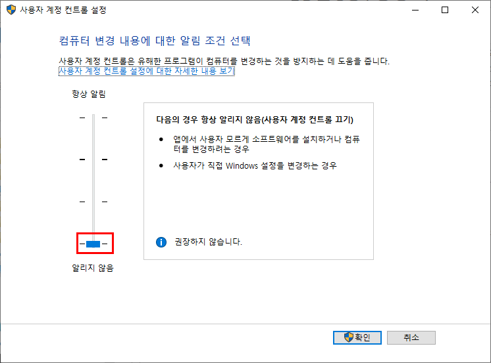Click the 알리지 않음 label below slider
The height and width of the screenshot is (363, 491).
[93, 268]
